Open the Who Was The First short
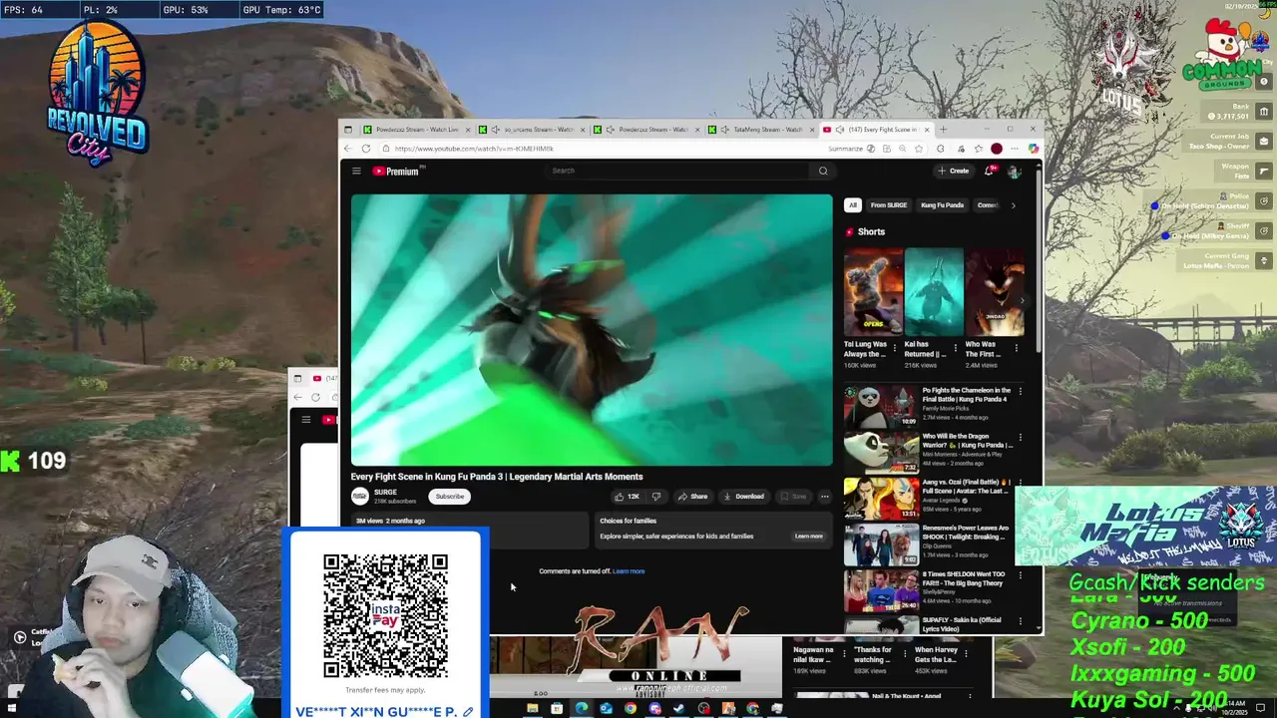The width and height of the screenshot is (1277, 718). 995,292
